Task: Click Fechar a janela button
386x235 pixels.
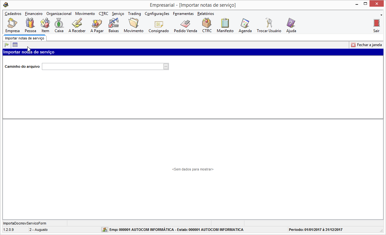Action: pos(366,45)
